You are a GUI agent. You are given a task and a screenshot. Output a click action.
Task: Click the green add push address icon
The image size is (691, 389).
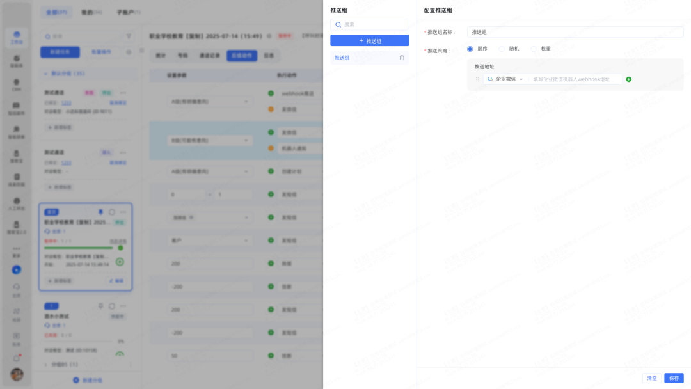tap(628, 79)
